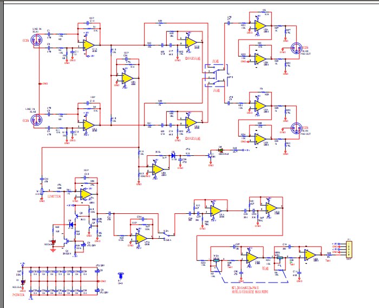Click the Q4 JFET transistor symbol
The width and height of the screenshot is (379, 308).
66,241
